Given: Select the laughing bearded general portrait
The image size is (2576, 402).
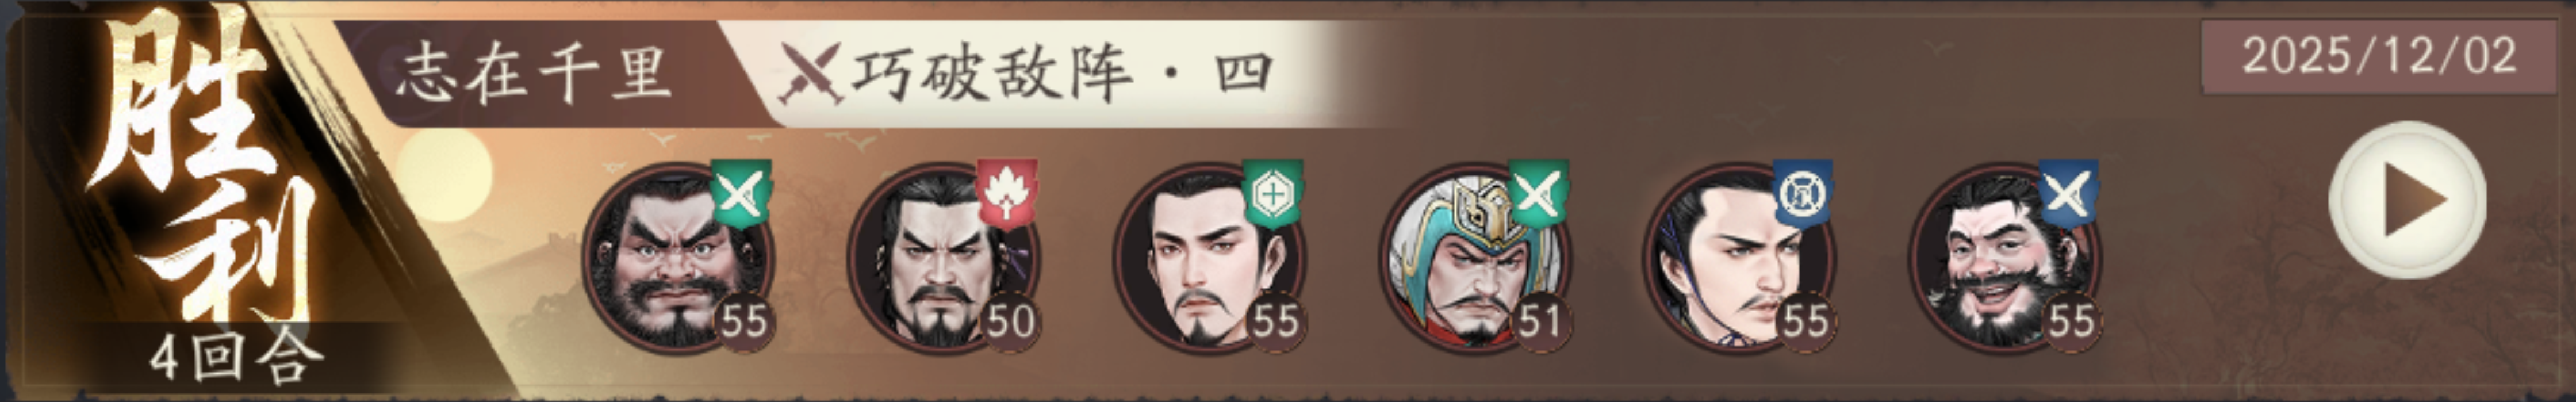Looking at the screenshot, I should coord(2006,257).
